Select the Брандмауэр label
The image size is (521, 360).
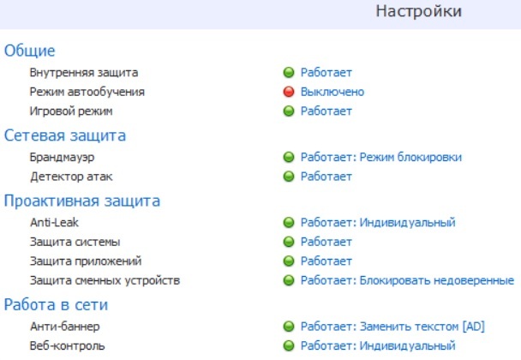[x=63, y=157]
